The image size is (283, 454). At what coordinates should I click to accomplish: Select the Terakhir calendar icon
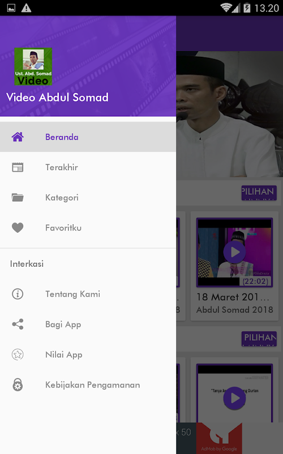pyautogui.click(x=18, y=167)
